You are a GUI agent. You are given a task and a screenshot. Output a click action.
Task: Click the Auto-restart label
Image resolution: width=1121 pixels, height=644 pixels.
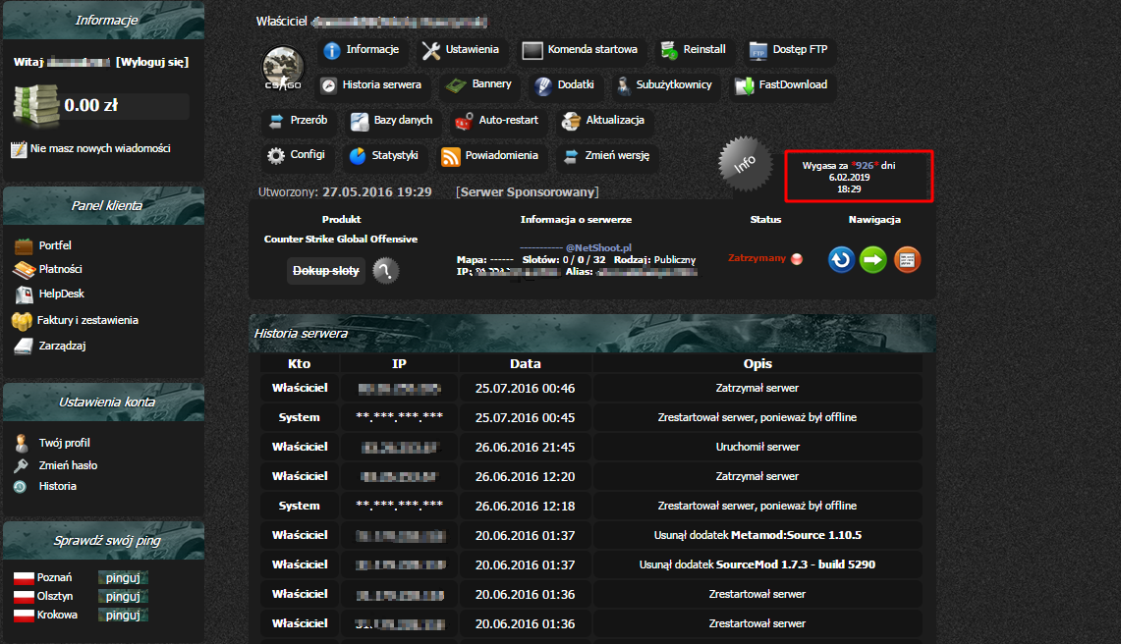pyautogui.click(x=508, y=120)
